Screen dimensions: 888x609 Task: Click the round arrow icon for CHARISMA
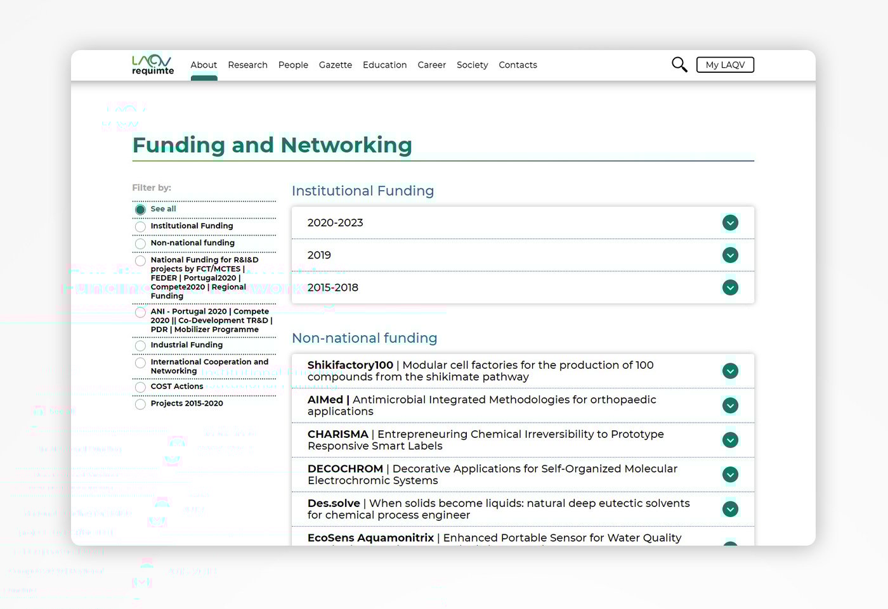[730, 440]
